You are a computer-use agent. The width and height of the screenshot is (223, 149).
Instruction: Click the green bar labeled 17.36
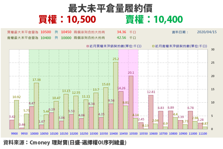click(x=36, y=106)
